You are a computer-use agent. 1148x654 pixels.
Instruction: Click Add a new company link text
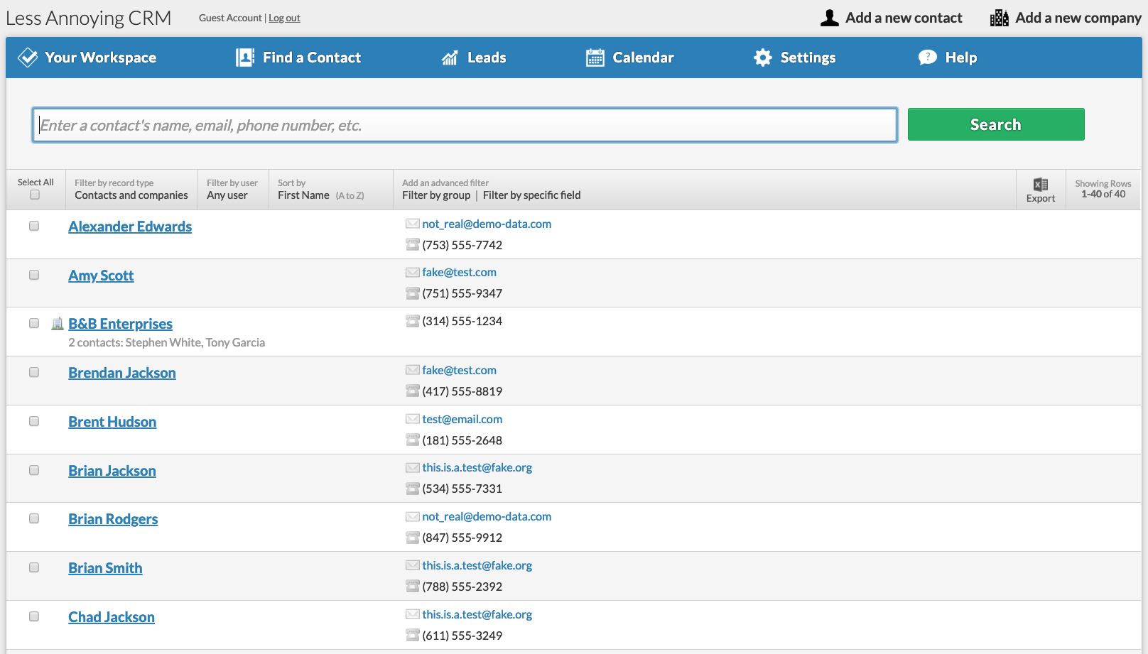pos(1078,18)
